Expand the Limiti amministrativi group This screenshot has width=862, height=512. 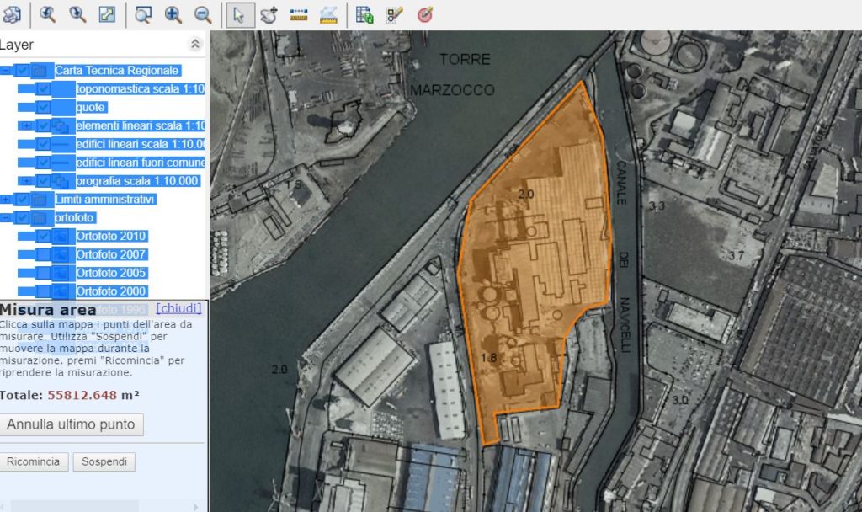(6, 200)
